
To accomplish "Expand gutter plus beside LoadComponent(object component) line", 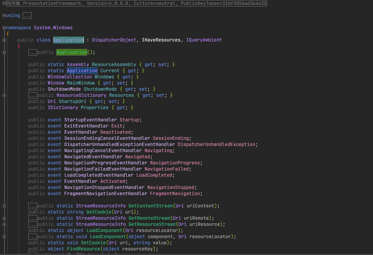I will (4, 237).
